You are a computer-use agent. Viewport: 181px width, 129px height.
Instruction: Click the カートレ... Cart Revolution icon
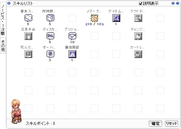coord(138,54)
